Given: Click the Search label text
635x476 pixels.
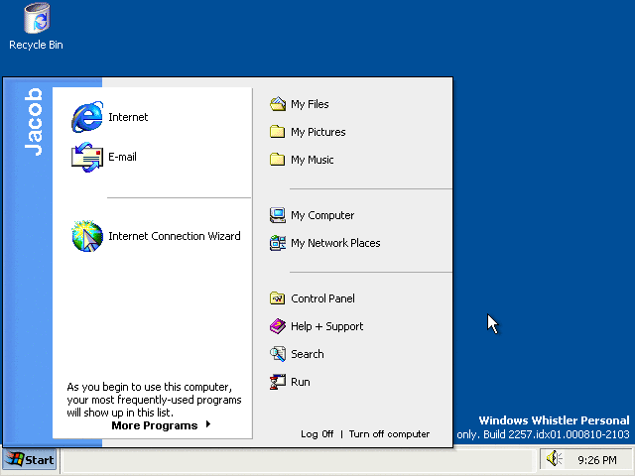Looking at the screenshot, I should point(308,354).
